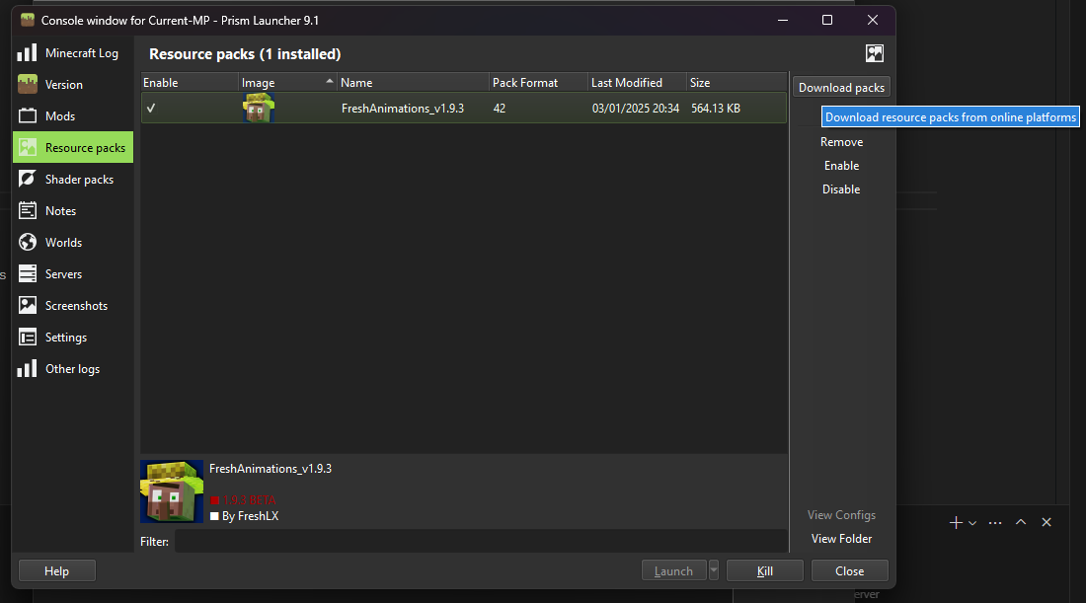
Task: Open the Other logs page
Action: 72,369
